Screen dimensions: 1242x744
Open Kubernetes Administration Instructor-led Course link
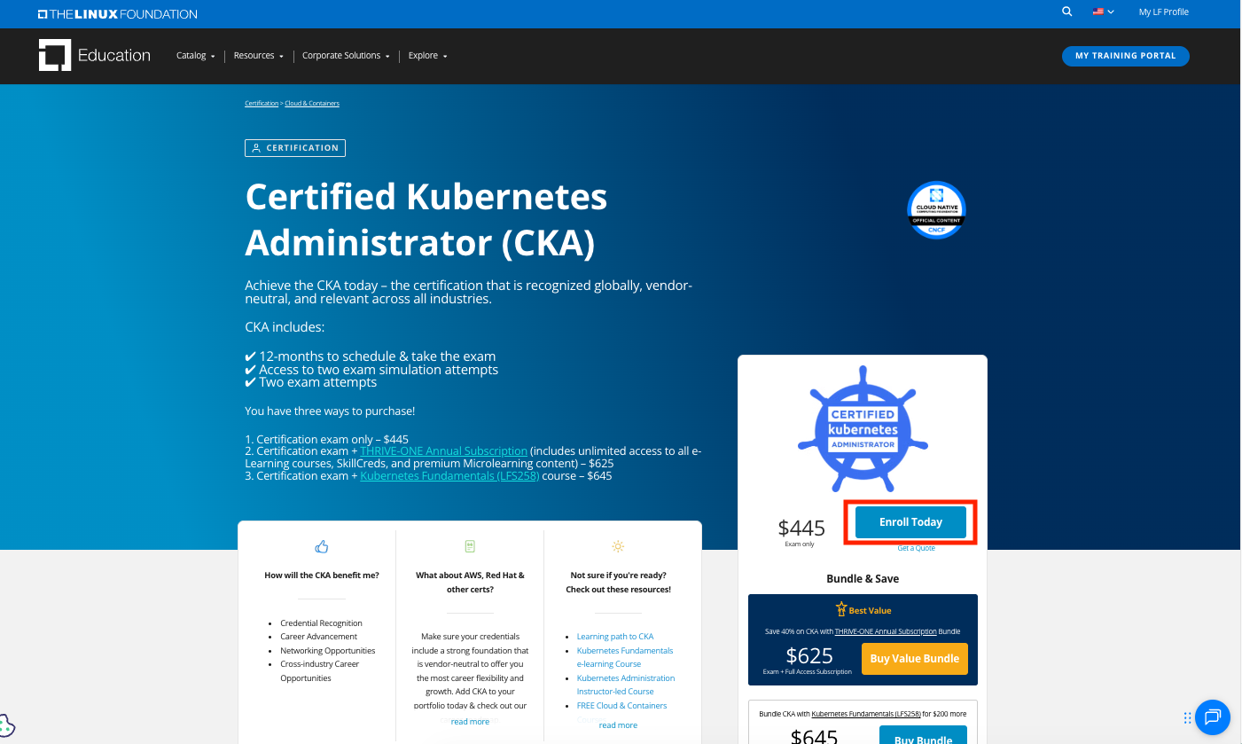pos(626,685)
